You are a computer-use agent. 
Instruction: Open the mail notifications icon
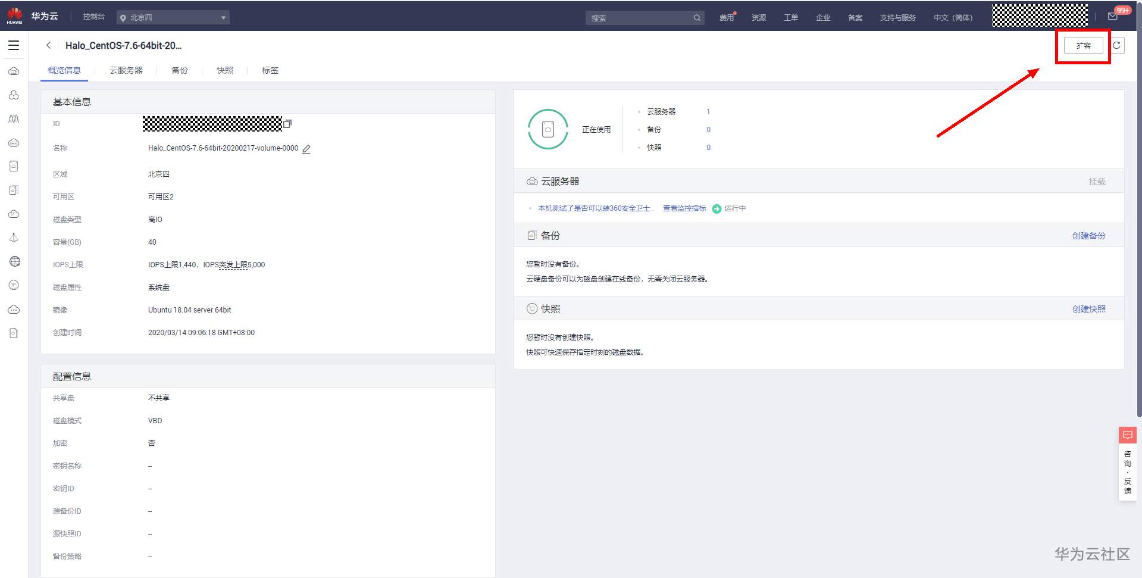[x=1112, y=17]
